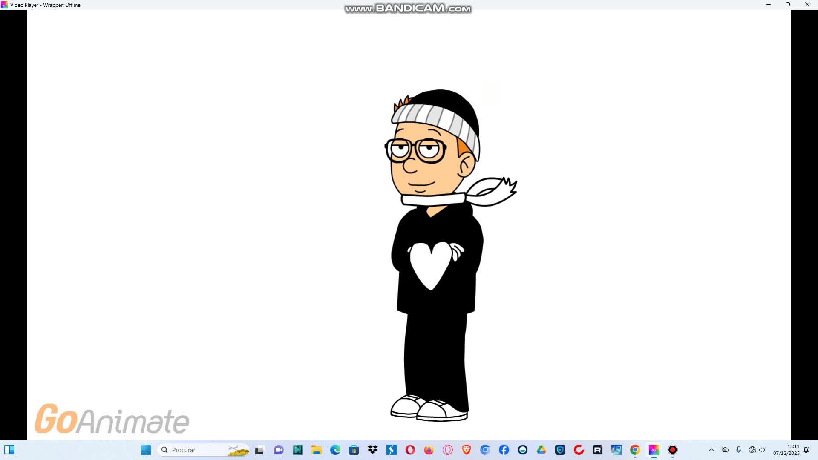Open Google Chrome from the taskbar
The height and width of the screenshot is (460, 818).
[x=634, y=450]
